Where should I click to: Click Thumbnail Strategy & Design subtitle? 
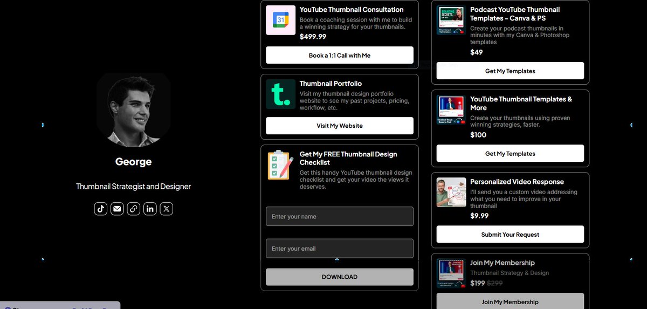pyautogui.click(x=510, y=273)
